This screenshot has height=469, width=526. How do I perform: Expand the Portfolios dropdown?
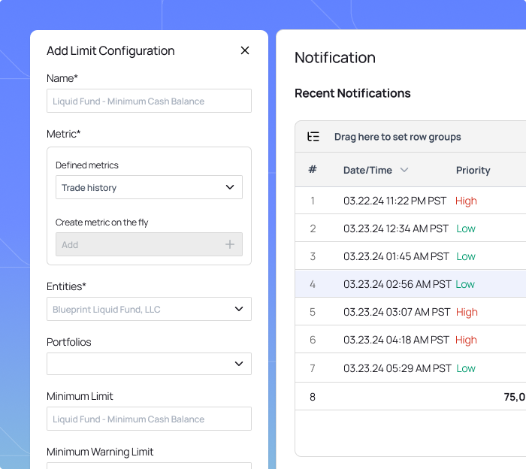click(149, 364)
